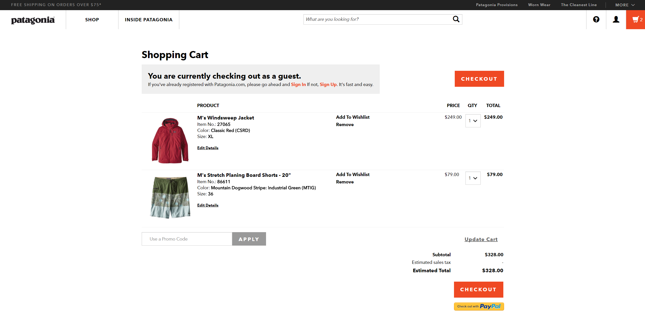
Task: Visit the Patagonia Provisions link
Action: click(x=497, y=5)
